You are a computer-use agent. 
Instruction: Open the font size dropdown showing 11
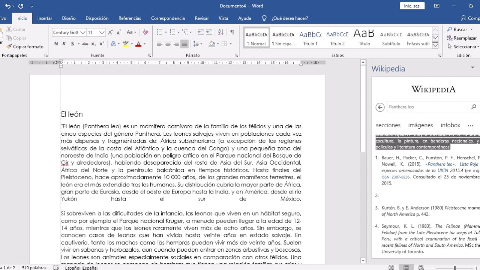point(102,33)
